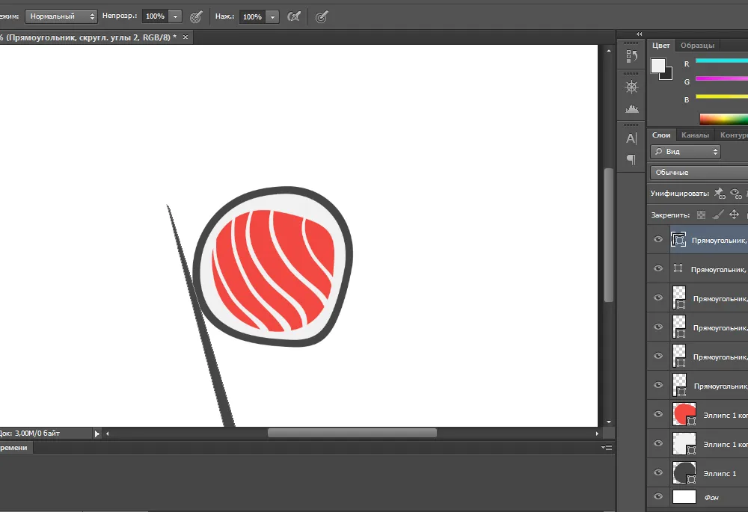This screenshot has width=748, height=512.
Task: Click the R color slider
Action: (721, 61)
